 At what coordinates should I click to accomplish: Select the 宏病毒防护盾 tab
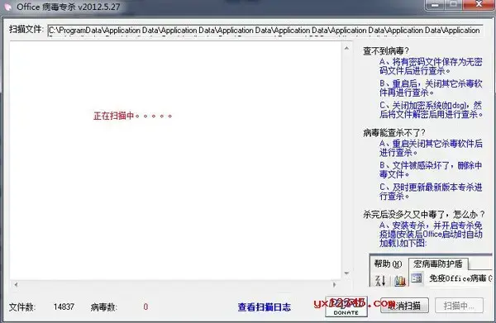coord(438,264)
